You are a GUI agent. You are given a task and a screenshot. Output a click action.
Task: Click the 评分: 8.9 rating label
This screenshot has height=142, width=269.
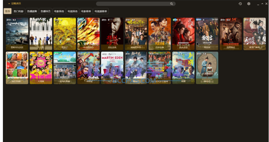[x=130, y=20]
